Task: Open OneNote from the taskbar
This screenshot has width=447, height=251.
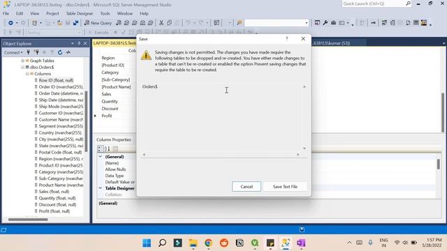Action: tap(301, 243)
